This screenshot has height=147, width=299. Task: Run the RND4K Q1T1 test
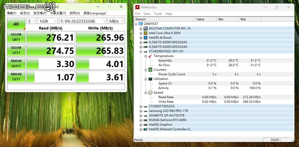(x=16, y=77)
